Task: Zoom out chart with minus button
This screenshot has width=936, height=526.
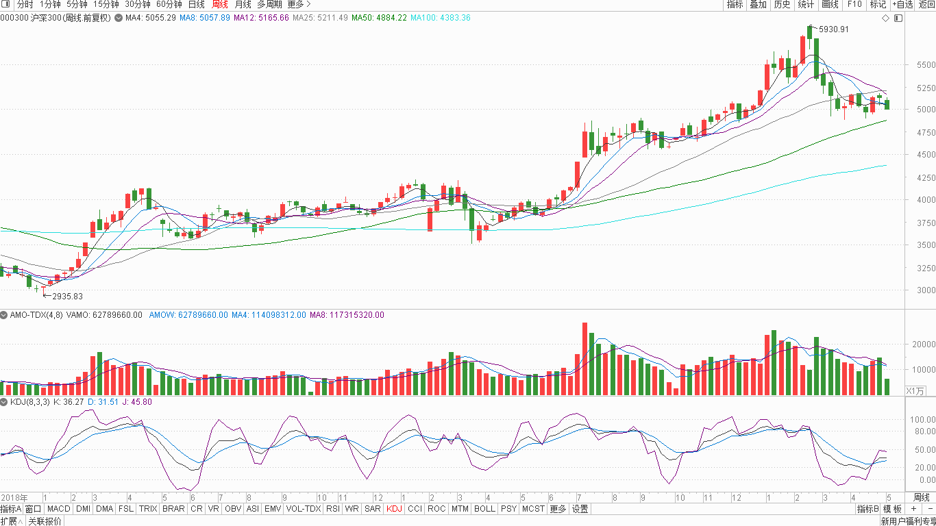Action: [x=929, y=509]
